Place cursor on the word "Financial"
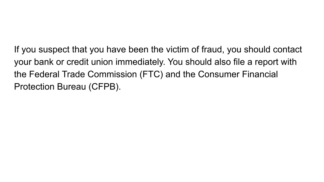Image resolution: width=324 pixels, height=182 pixels. coord(260,74)
